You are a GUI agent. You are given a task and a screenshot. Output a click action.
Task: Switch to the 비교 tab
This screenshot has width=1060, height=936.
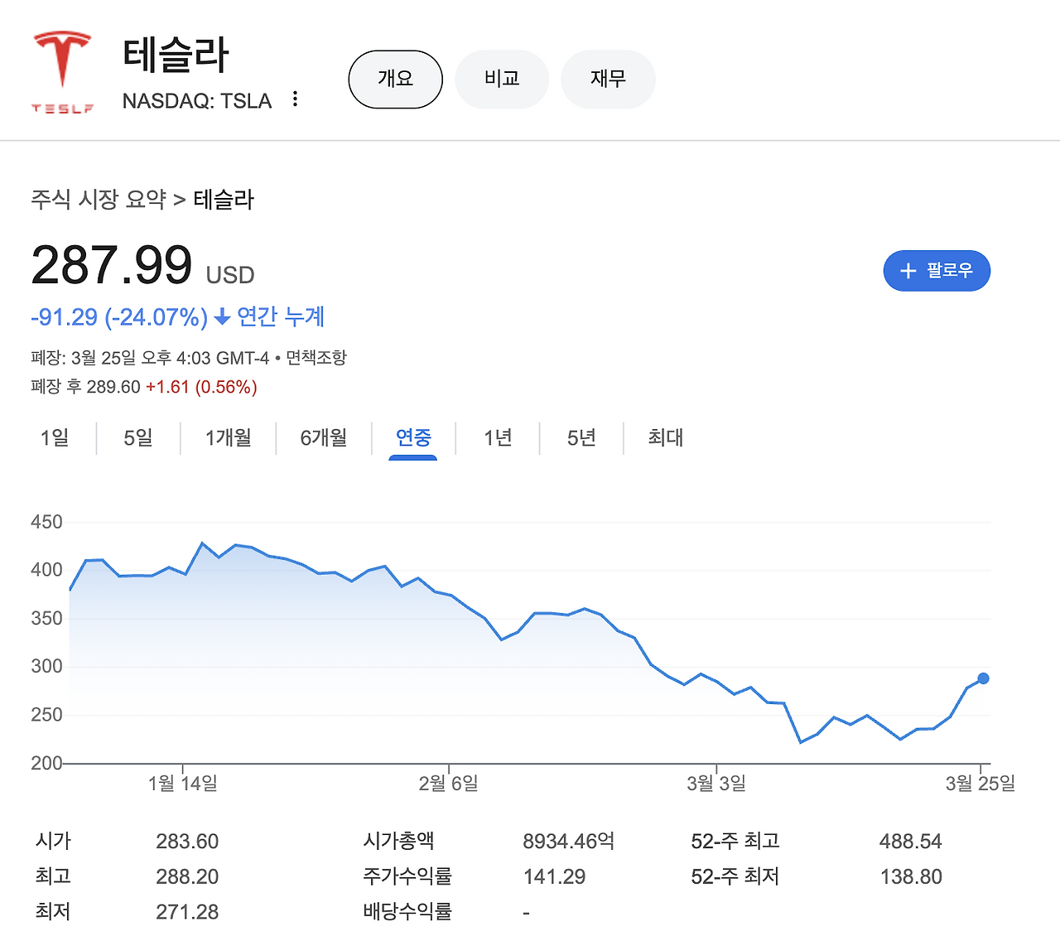pyautogui.click(x=501, y=79)
